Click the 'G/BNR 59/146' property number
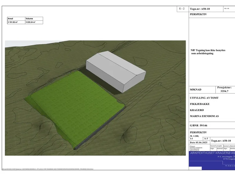235x176 pixels. tap(199, 126)
